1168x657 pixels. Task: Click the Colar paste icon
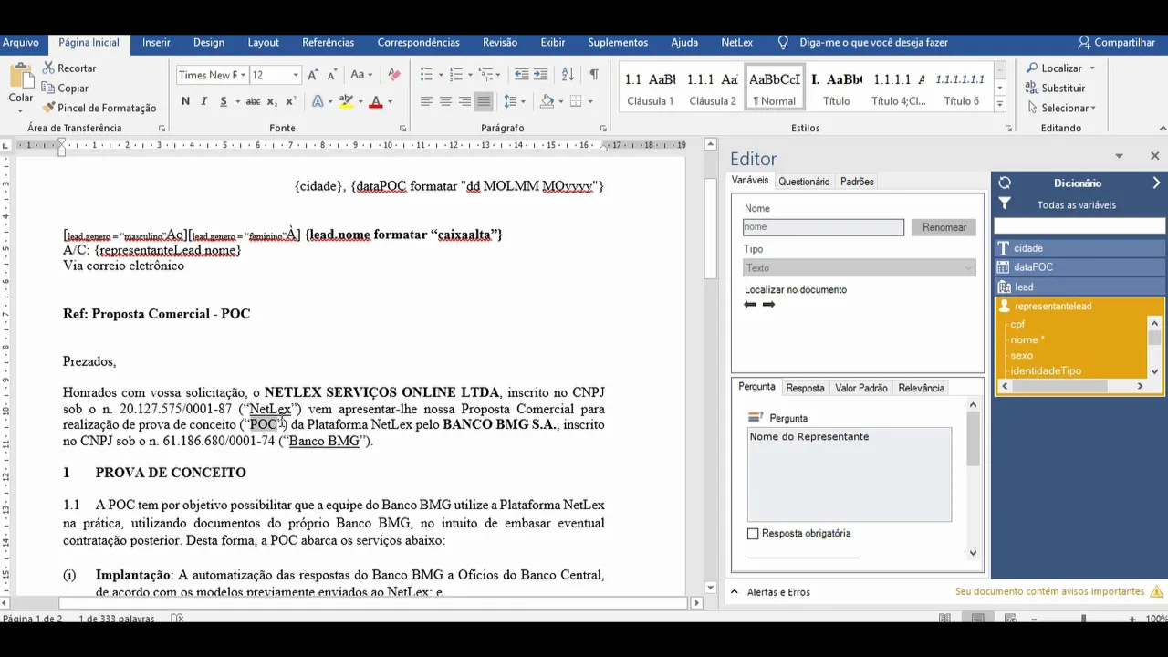coord(20,76)
